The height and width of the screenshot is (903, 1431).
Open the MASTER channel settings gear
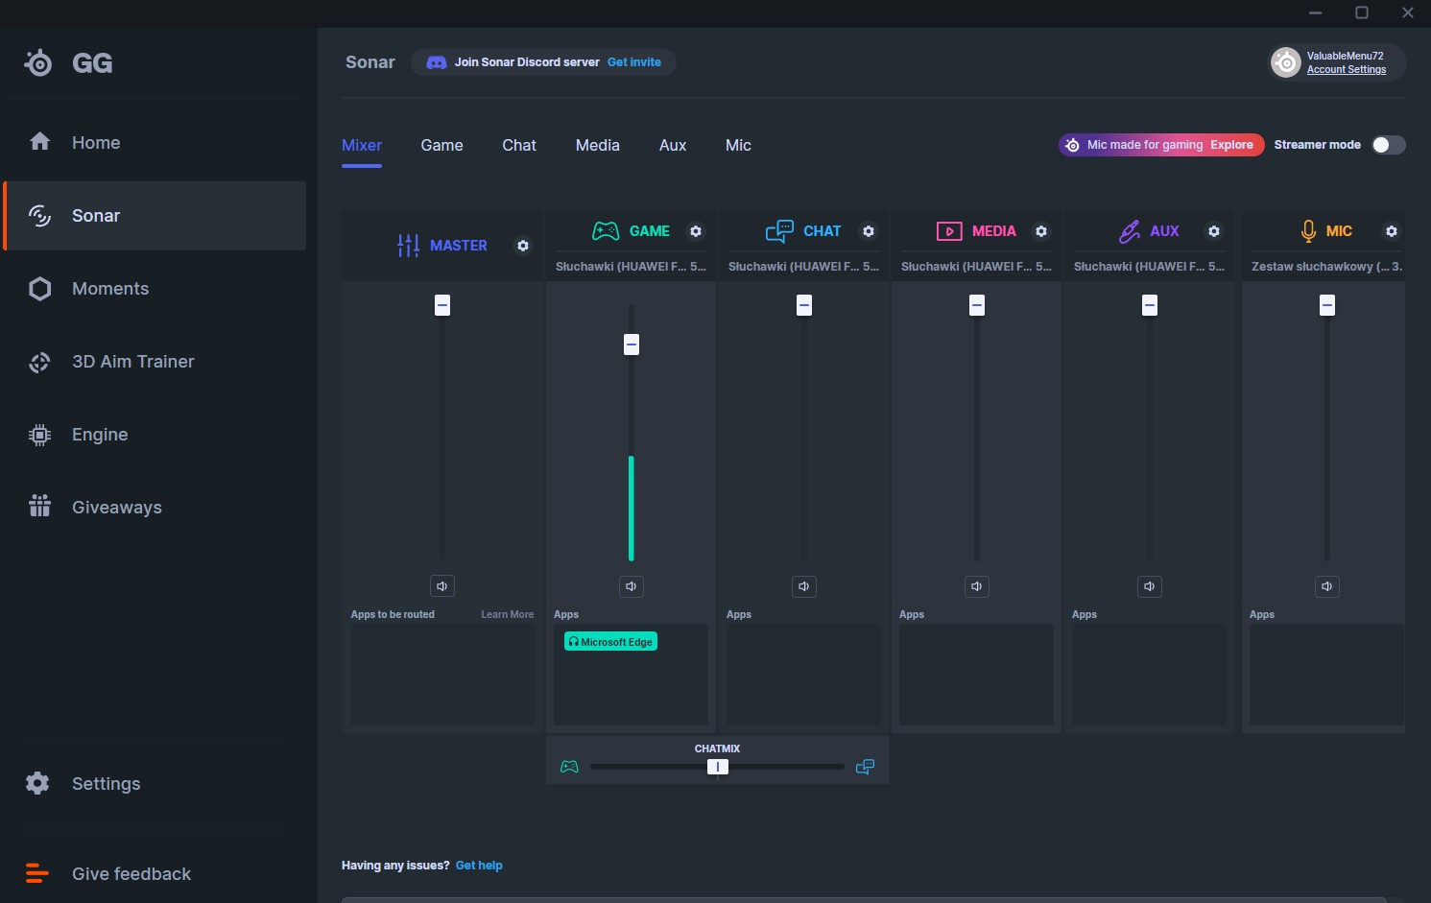click(523, 246)
